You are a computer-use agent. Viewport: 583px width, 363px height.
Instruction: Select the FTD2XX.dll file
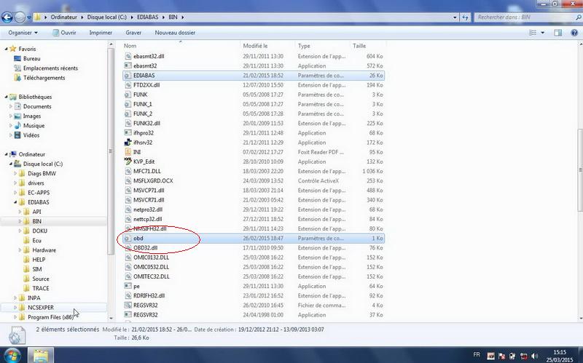[146, 84]
